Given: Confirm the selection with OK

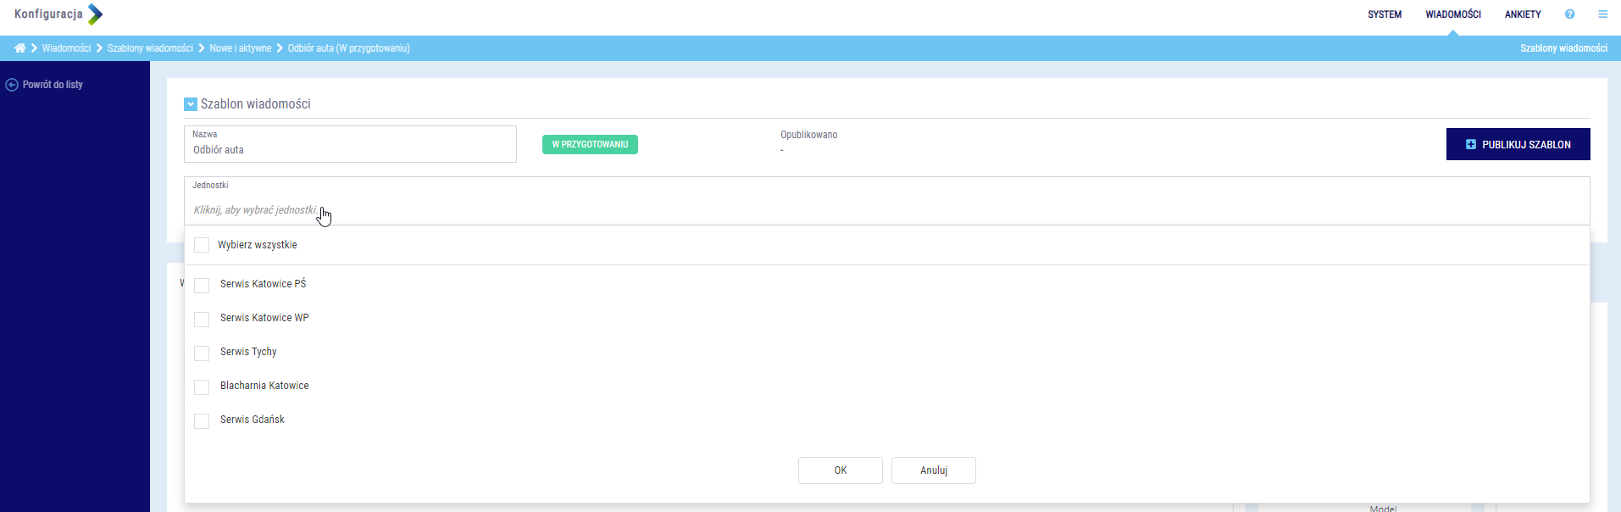Looking at the screenshot, I should click(840, 470).
